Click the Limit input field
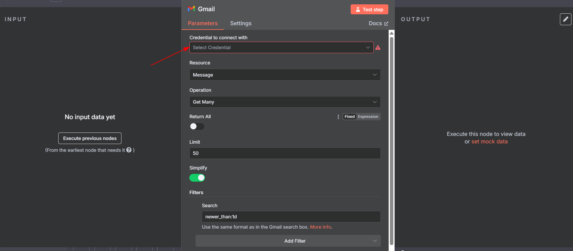Image resolution: width=573 pixels, height=251 pixels. point(285,153)
